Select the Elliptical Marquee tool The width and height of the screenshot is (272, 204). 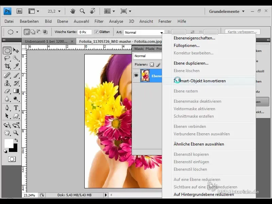pos(7,51)
